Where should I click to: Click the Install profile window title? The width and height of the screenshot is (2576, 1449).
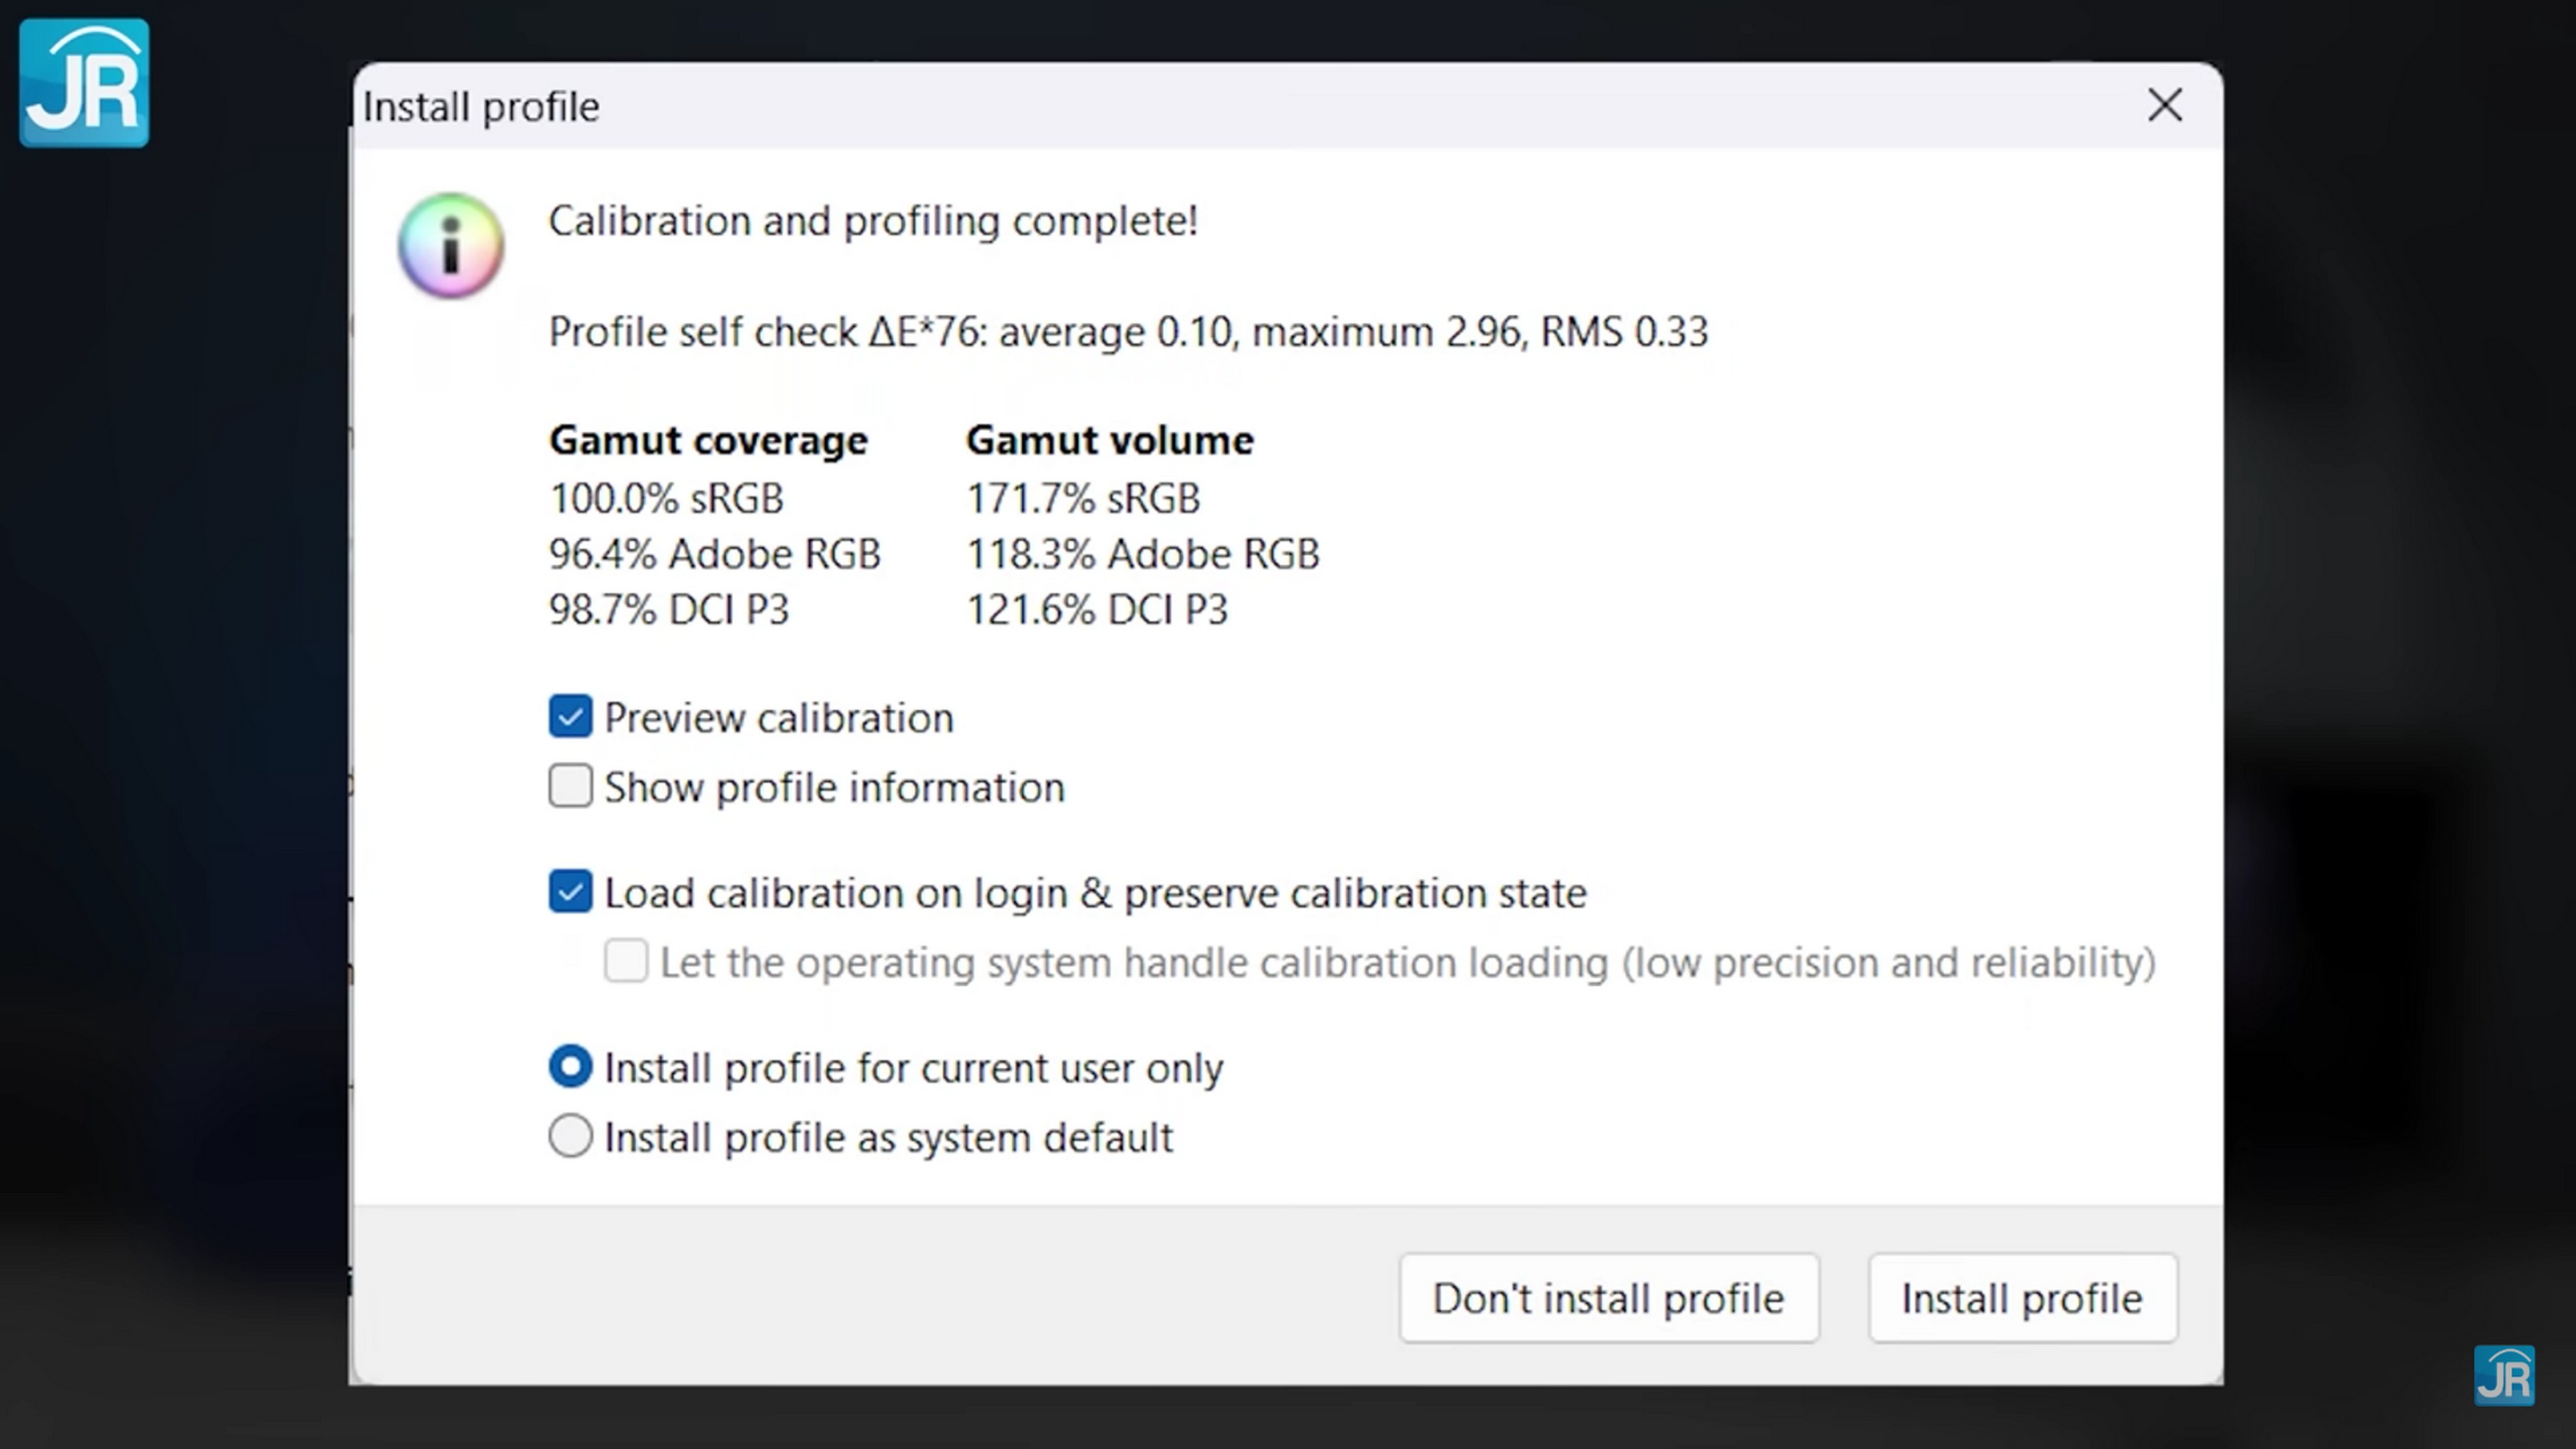[481, 107]
